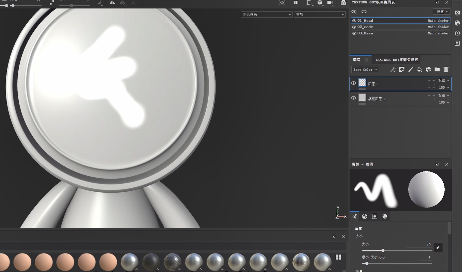Click the add folder icon in layers
462x272 pixels.
[x=437, y=70]
